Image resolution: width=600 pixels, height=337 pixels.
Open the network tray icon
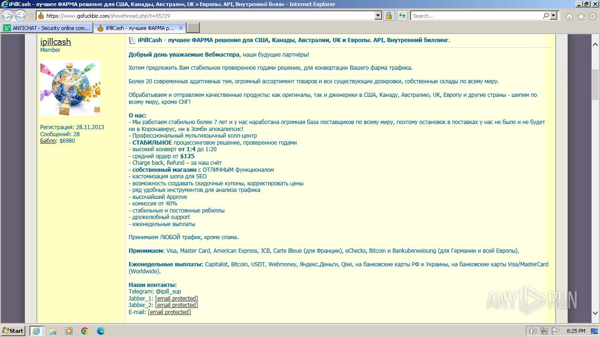(544, 331)
